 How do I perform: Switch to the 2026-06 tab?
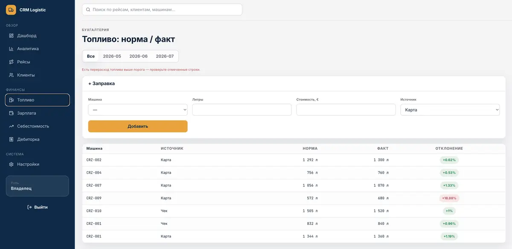[139, 56]
